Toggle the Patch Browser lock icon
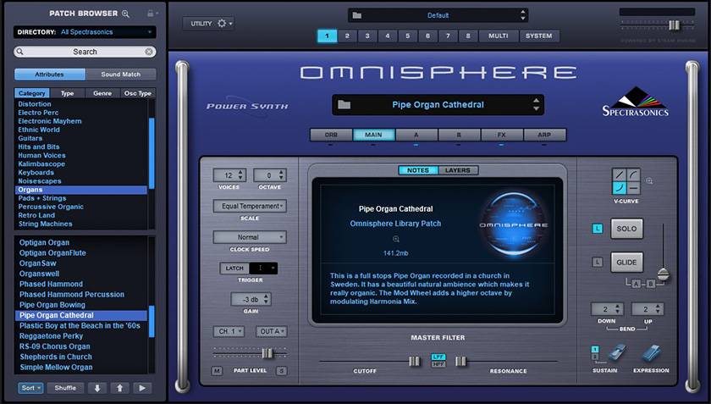This screenshot has width=711, height=404. click(x=151, y=14)
